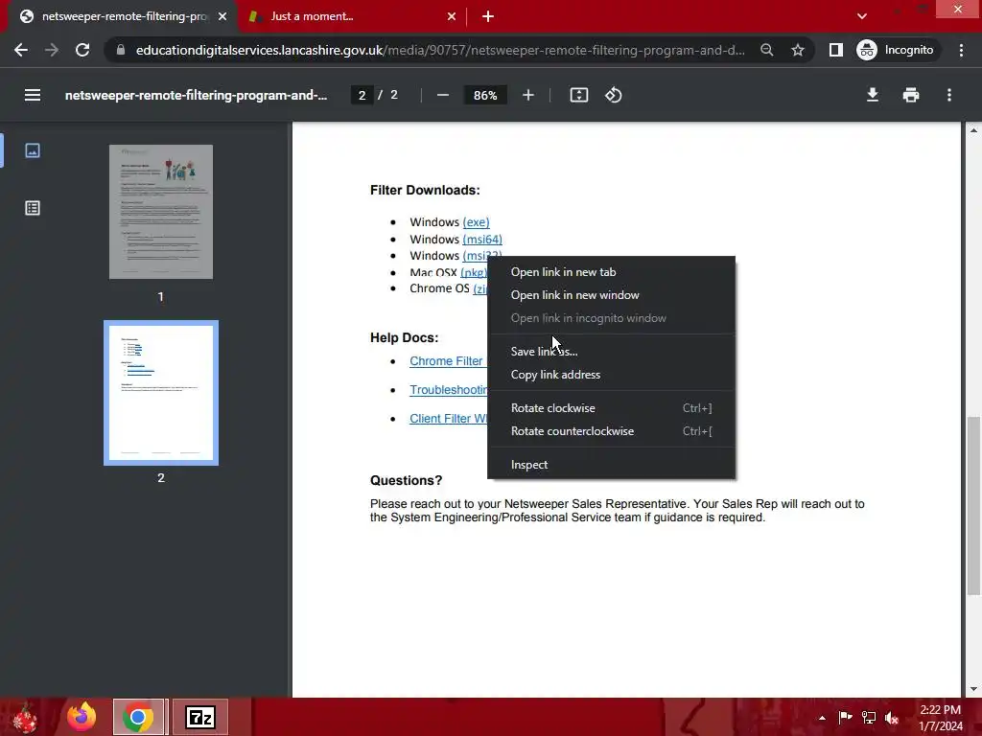Open the Client Filter help doc link
The height and width of the screenshot is (736, 982).
click(x=449, y=419)
